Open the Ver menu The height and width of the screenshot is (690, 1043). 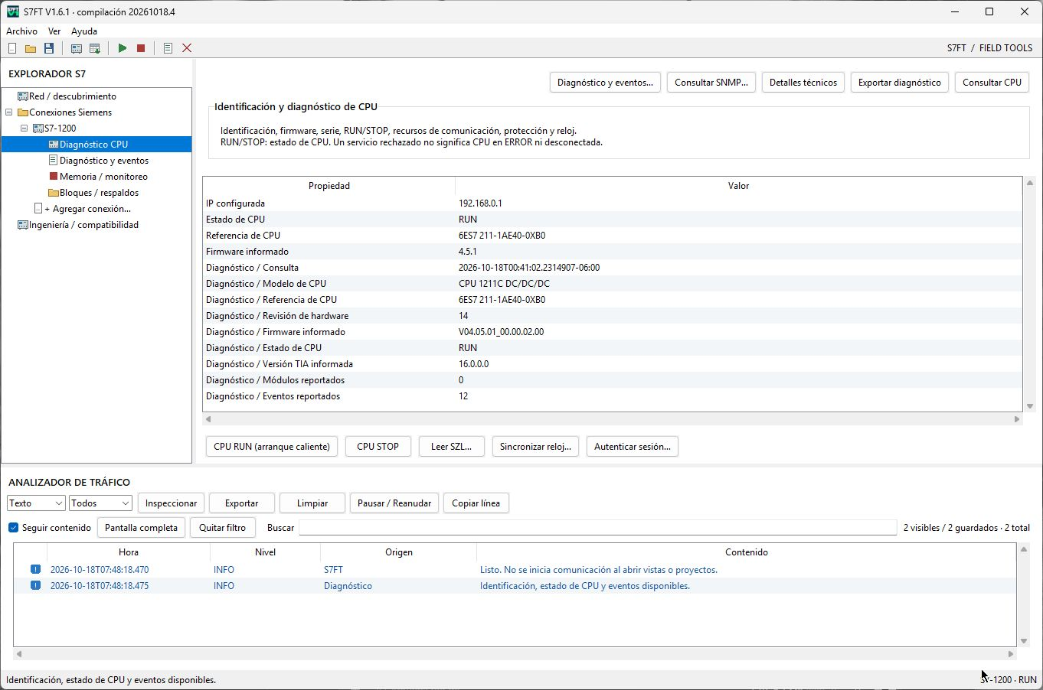click(x=54, y=31)
